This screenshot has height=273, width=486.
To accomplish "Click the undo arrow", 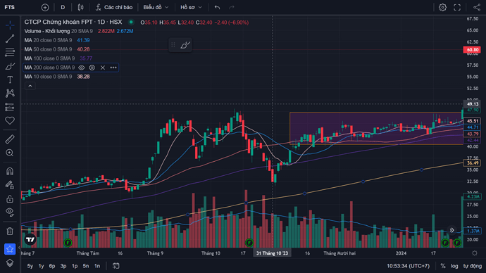I will pos(217,8).
